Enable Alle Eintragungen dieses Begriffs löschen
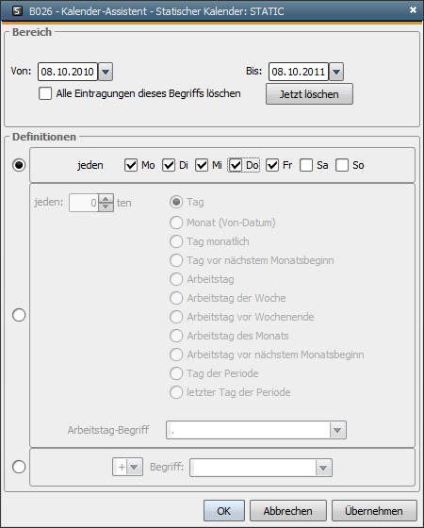 (45, 93)
